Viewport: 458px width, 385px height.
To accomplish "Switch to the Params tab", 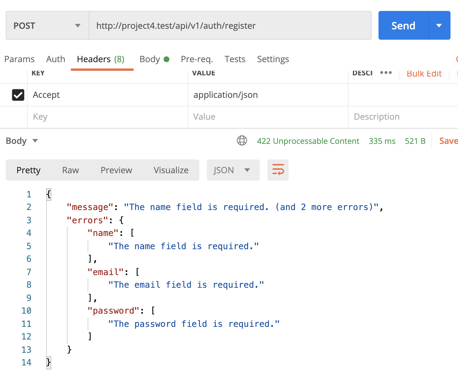I will tap(20, 59).
